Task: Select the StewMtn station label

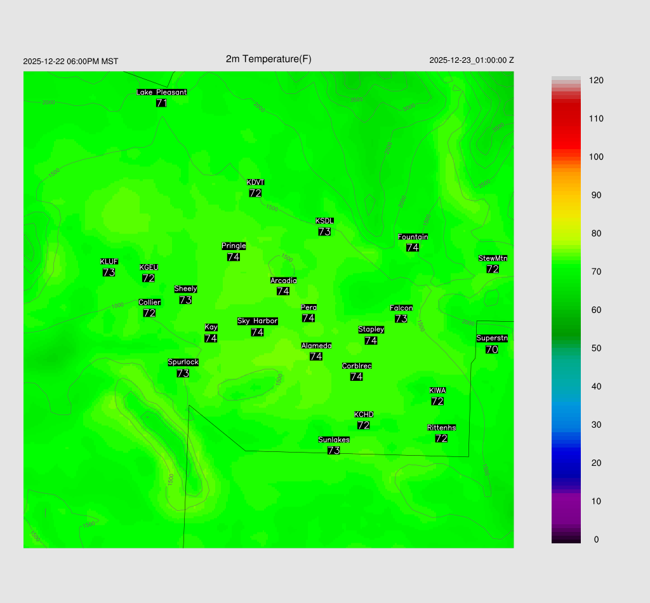Action: click(493, 258)
